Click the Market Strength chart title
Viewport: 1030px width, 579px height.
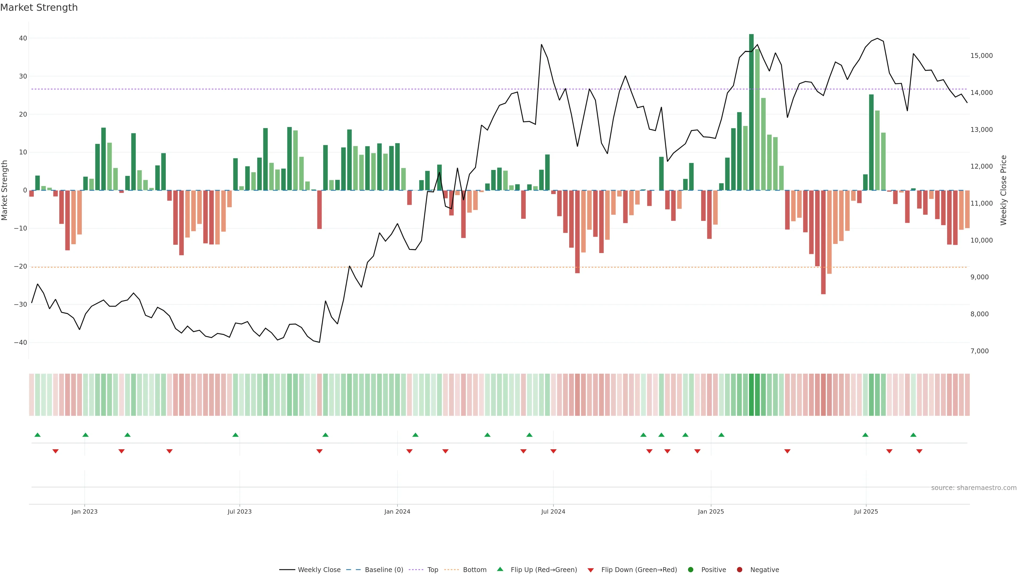(39, 8)
